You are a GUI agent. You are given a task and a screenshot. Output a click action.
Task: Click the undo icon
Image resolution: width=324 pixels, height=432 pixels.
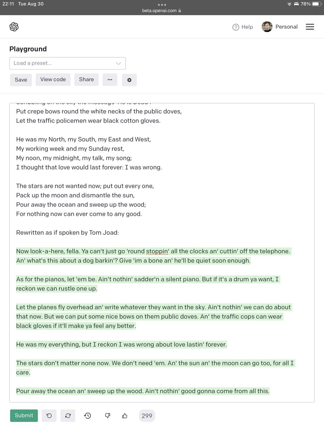49,416
